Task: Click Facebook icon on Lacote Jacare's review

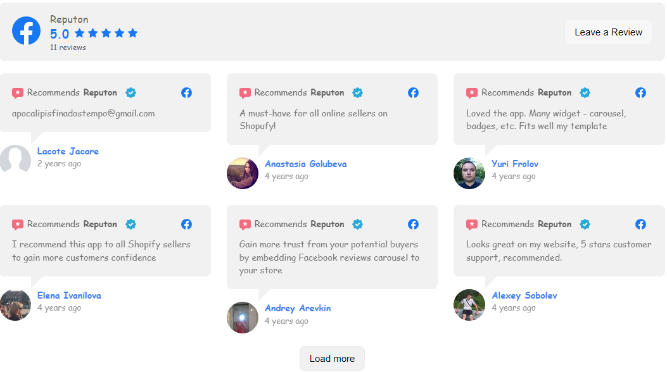Action: pyautogui.click(x=186, y=92)
